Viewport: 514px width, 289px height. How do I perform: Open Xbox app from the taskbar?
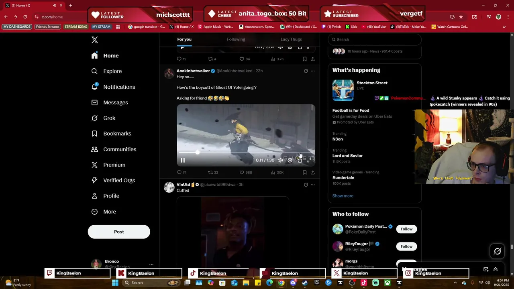387,283
